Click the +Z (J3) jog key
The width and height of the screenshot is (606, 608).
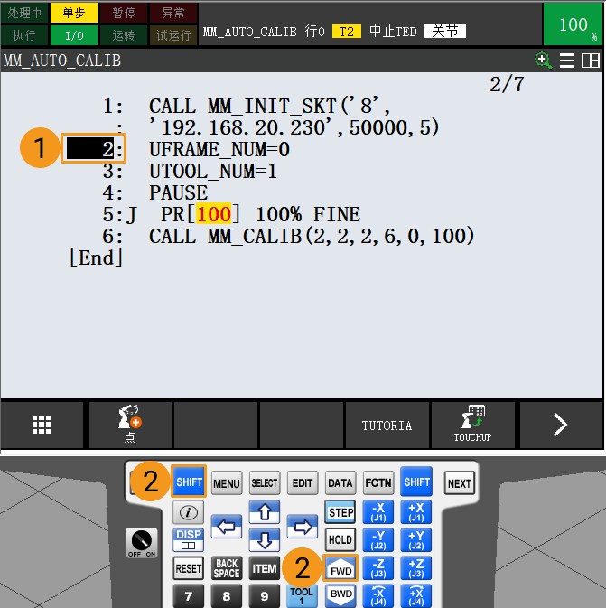coord(416,568)
